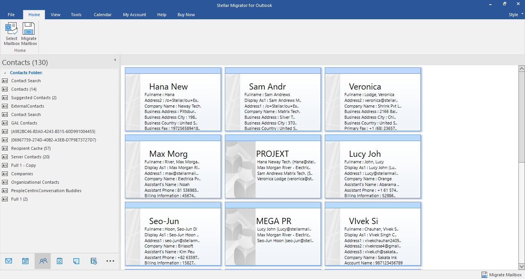525x279 pixels.
Task: Open the Style dropdown menu
Action: pyautogui.click(x=516, y=15)
